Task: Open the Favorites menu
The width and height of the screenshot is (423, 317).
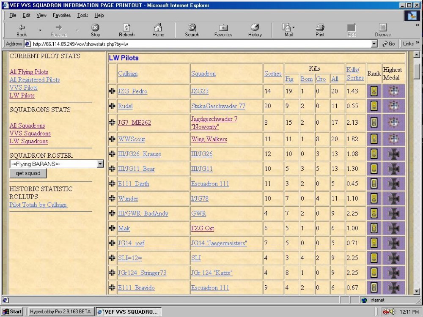Action: point(62,15)
